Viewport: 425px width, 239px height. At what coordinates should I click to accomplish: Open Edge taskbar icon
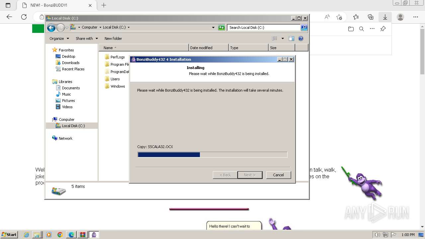click(x=71, y=235)
